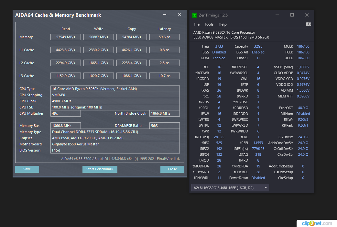This screenshot has width=337, height=227.
Task: Click the BIOS Version value F15d
Action: [115, 150]
